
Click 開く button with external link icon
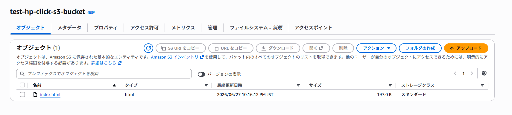tap(316, 48)
